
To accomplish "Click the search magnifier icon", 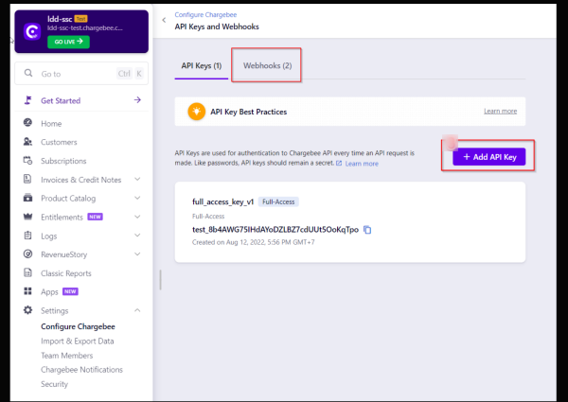I will coord(28,74).
